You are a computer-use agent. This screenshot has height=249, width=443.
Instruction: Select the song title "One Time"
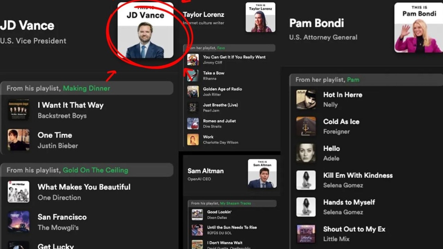coord(55,135)
